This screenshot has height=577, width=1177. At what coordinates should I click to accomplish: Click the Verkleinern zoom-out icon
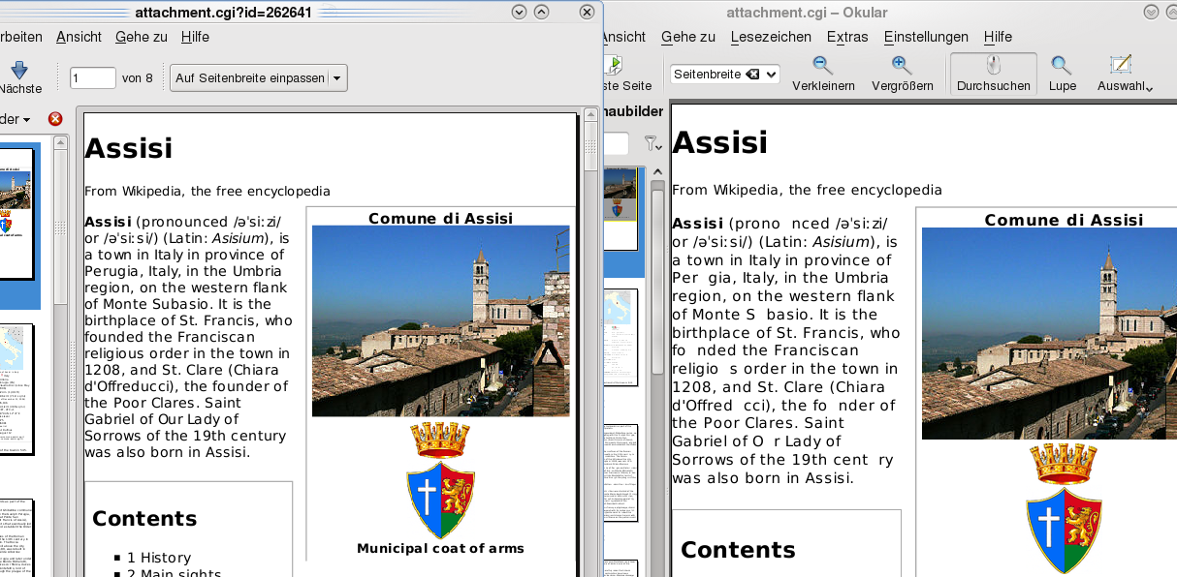click(822, 66)
